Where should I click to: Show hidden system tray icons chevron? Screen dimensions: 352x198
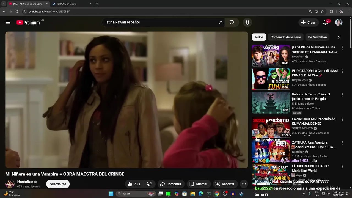tap(304, 194)
